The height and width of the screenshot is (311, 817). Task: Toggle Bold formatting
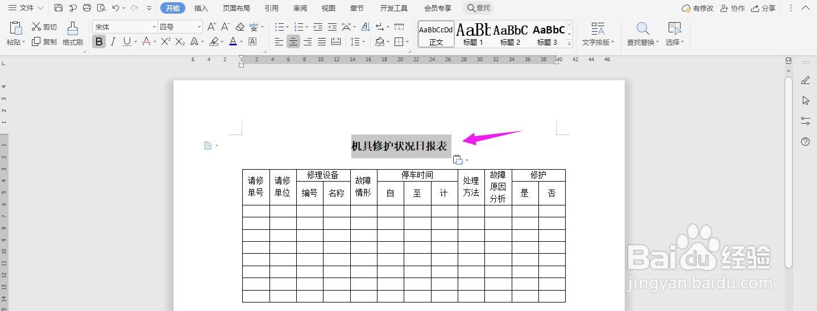tap(99, 41)
